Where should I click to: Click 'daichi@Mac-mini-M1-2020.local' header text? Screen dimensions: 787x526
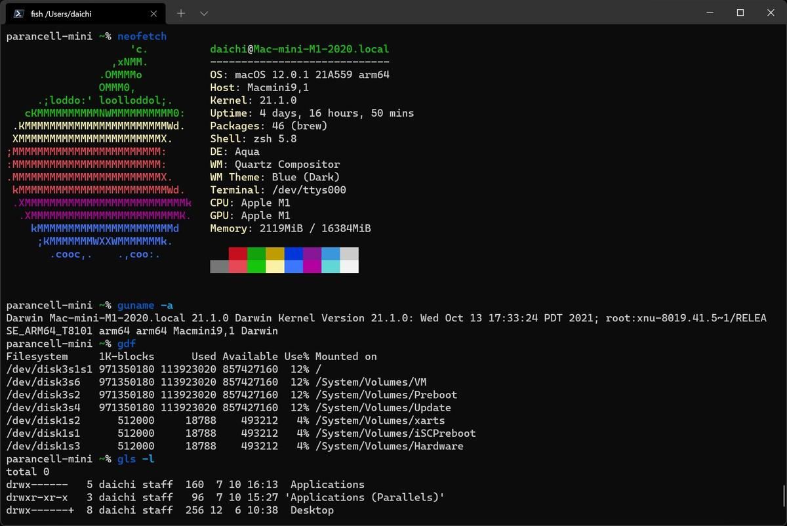click(300, 49)
